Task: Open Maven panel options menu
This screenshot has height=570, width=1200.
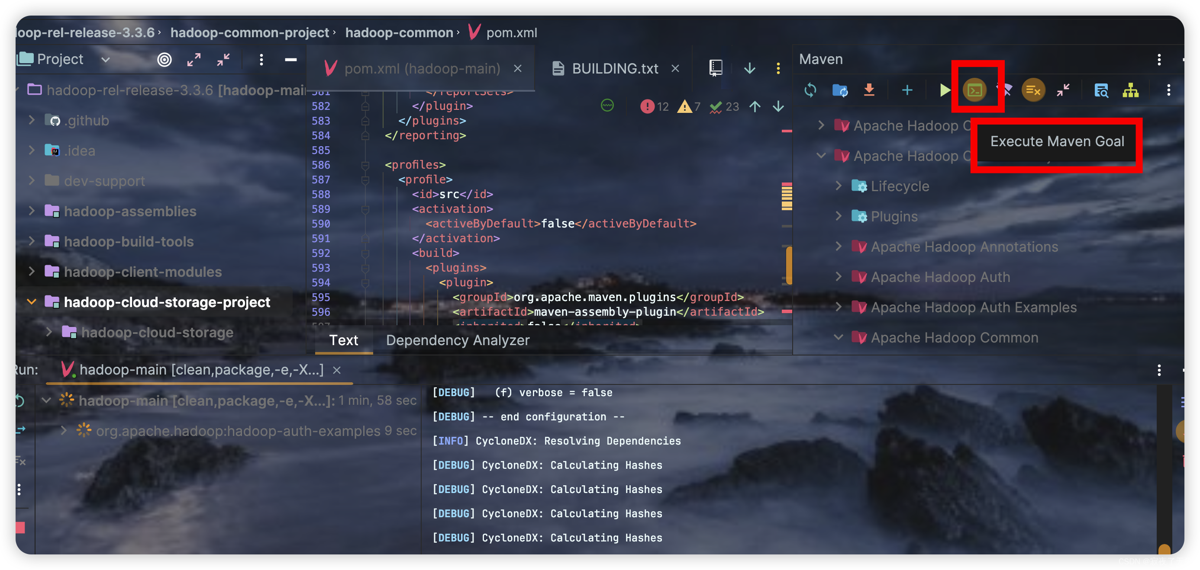Action: 1159,59
